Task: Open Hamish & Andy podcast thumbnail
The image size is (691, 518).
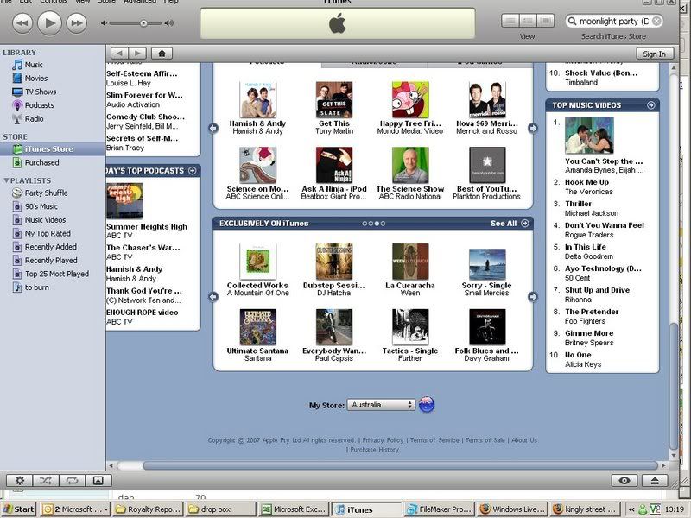Action: point(257,100)
